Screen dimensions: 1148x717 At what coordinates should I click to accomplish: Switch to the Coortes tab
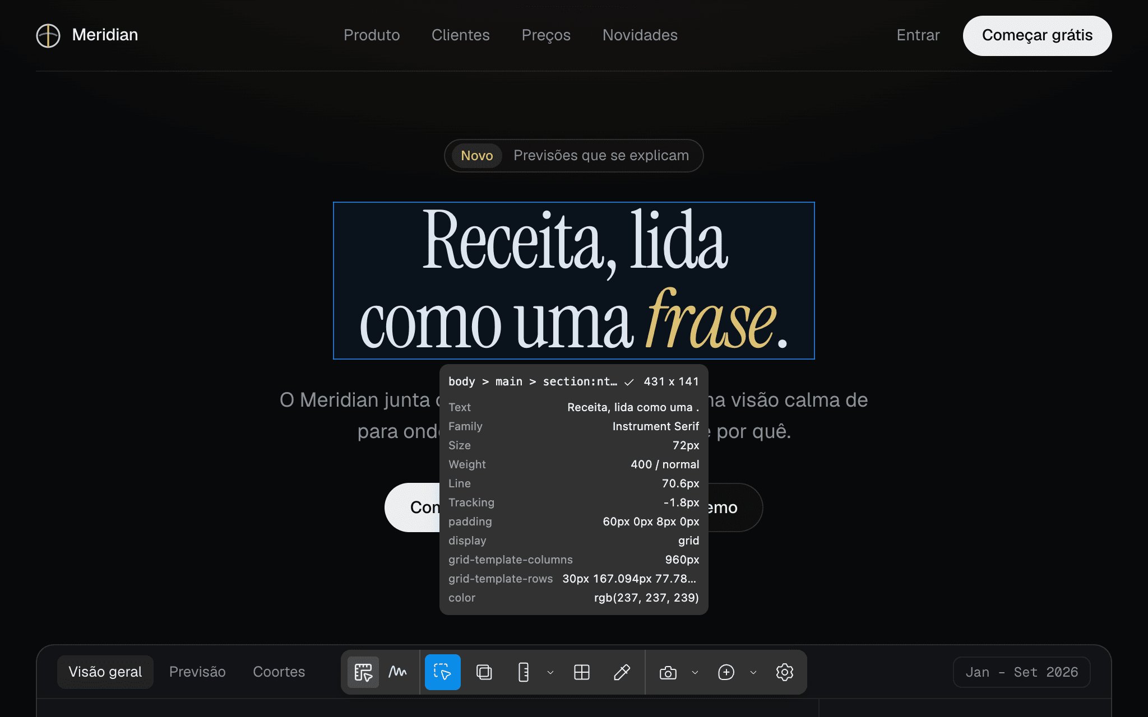pyautogui.click(x=279, y=672)
